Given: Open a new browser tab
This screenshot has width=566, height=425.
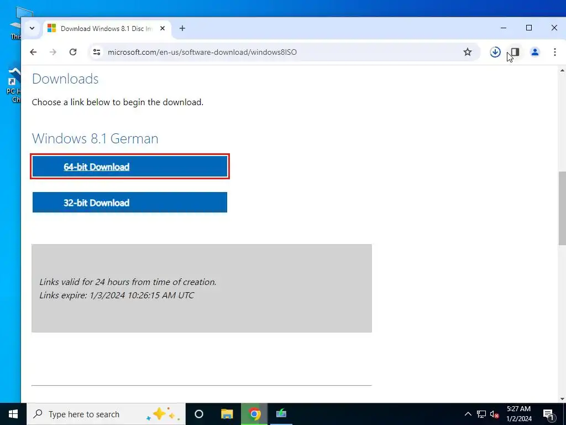Looking at the screenshot, I should (x=182, y=28).
